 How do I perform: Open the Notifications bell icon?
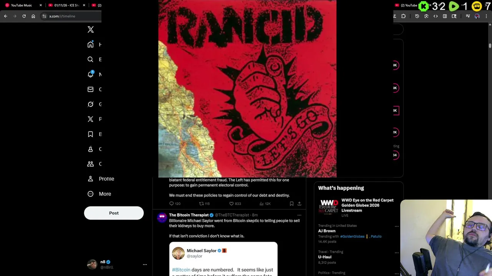91,74
